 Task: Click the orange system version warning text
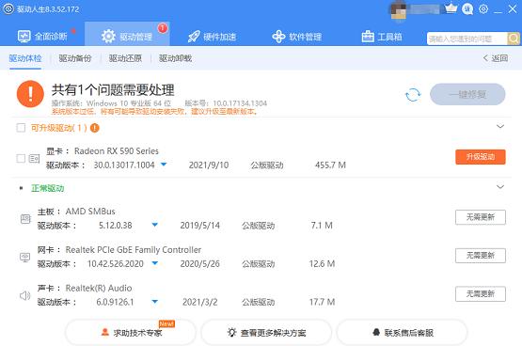[x=155, y=112]
